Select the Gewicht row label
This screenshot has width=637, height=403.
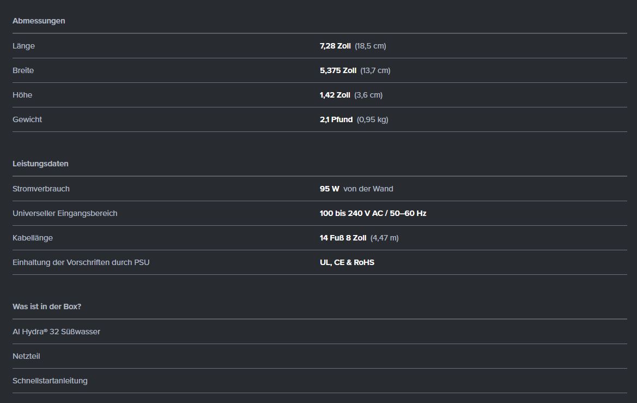tap(27, 119)
